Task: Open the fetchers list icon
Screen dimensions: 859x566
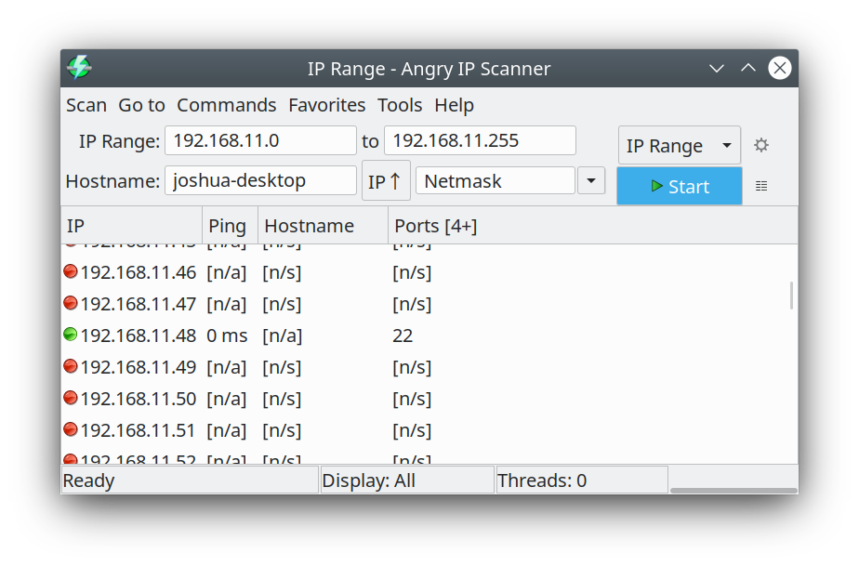Action: tap(761, 186)
